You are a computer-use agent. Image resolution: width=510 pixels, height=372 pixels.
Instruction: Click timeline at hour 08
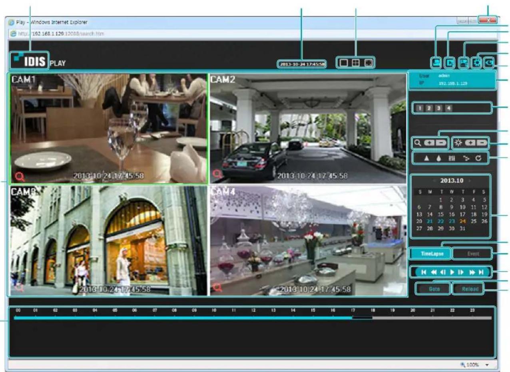(174, 318)
